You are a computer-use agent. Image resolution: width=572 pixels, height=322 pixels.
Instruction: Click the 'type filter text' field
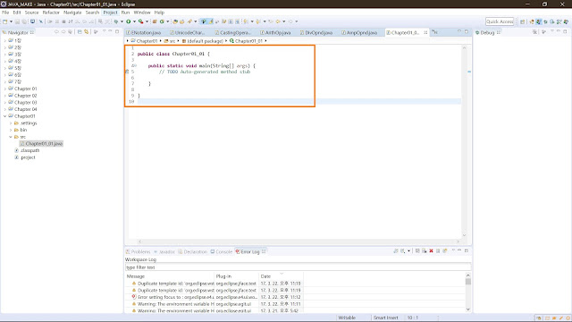tap(298, 267)
